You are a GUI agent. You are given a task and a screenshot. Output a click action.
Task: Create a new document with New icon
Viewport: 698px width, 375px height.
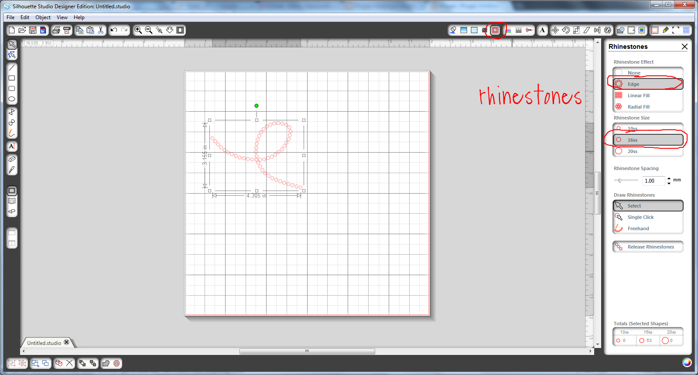12,30
